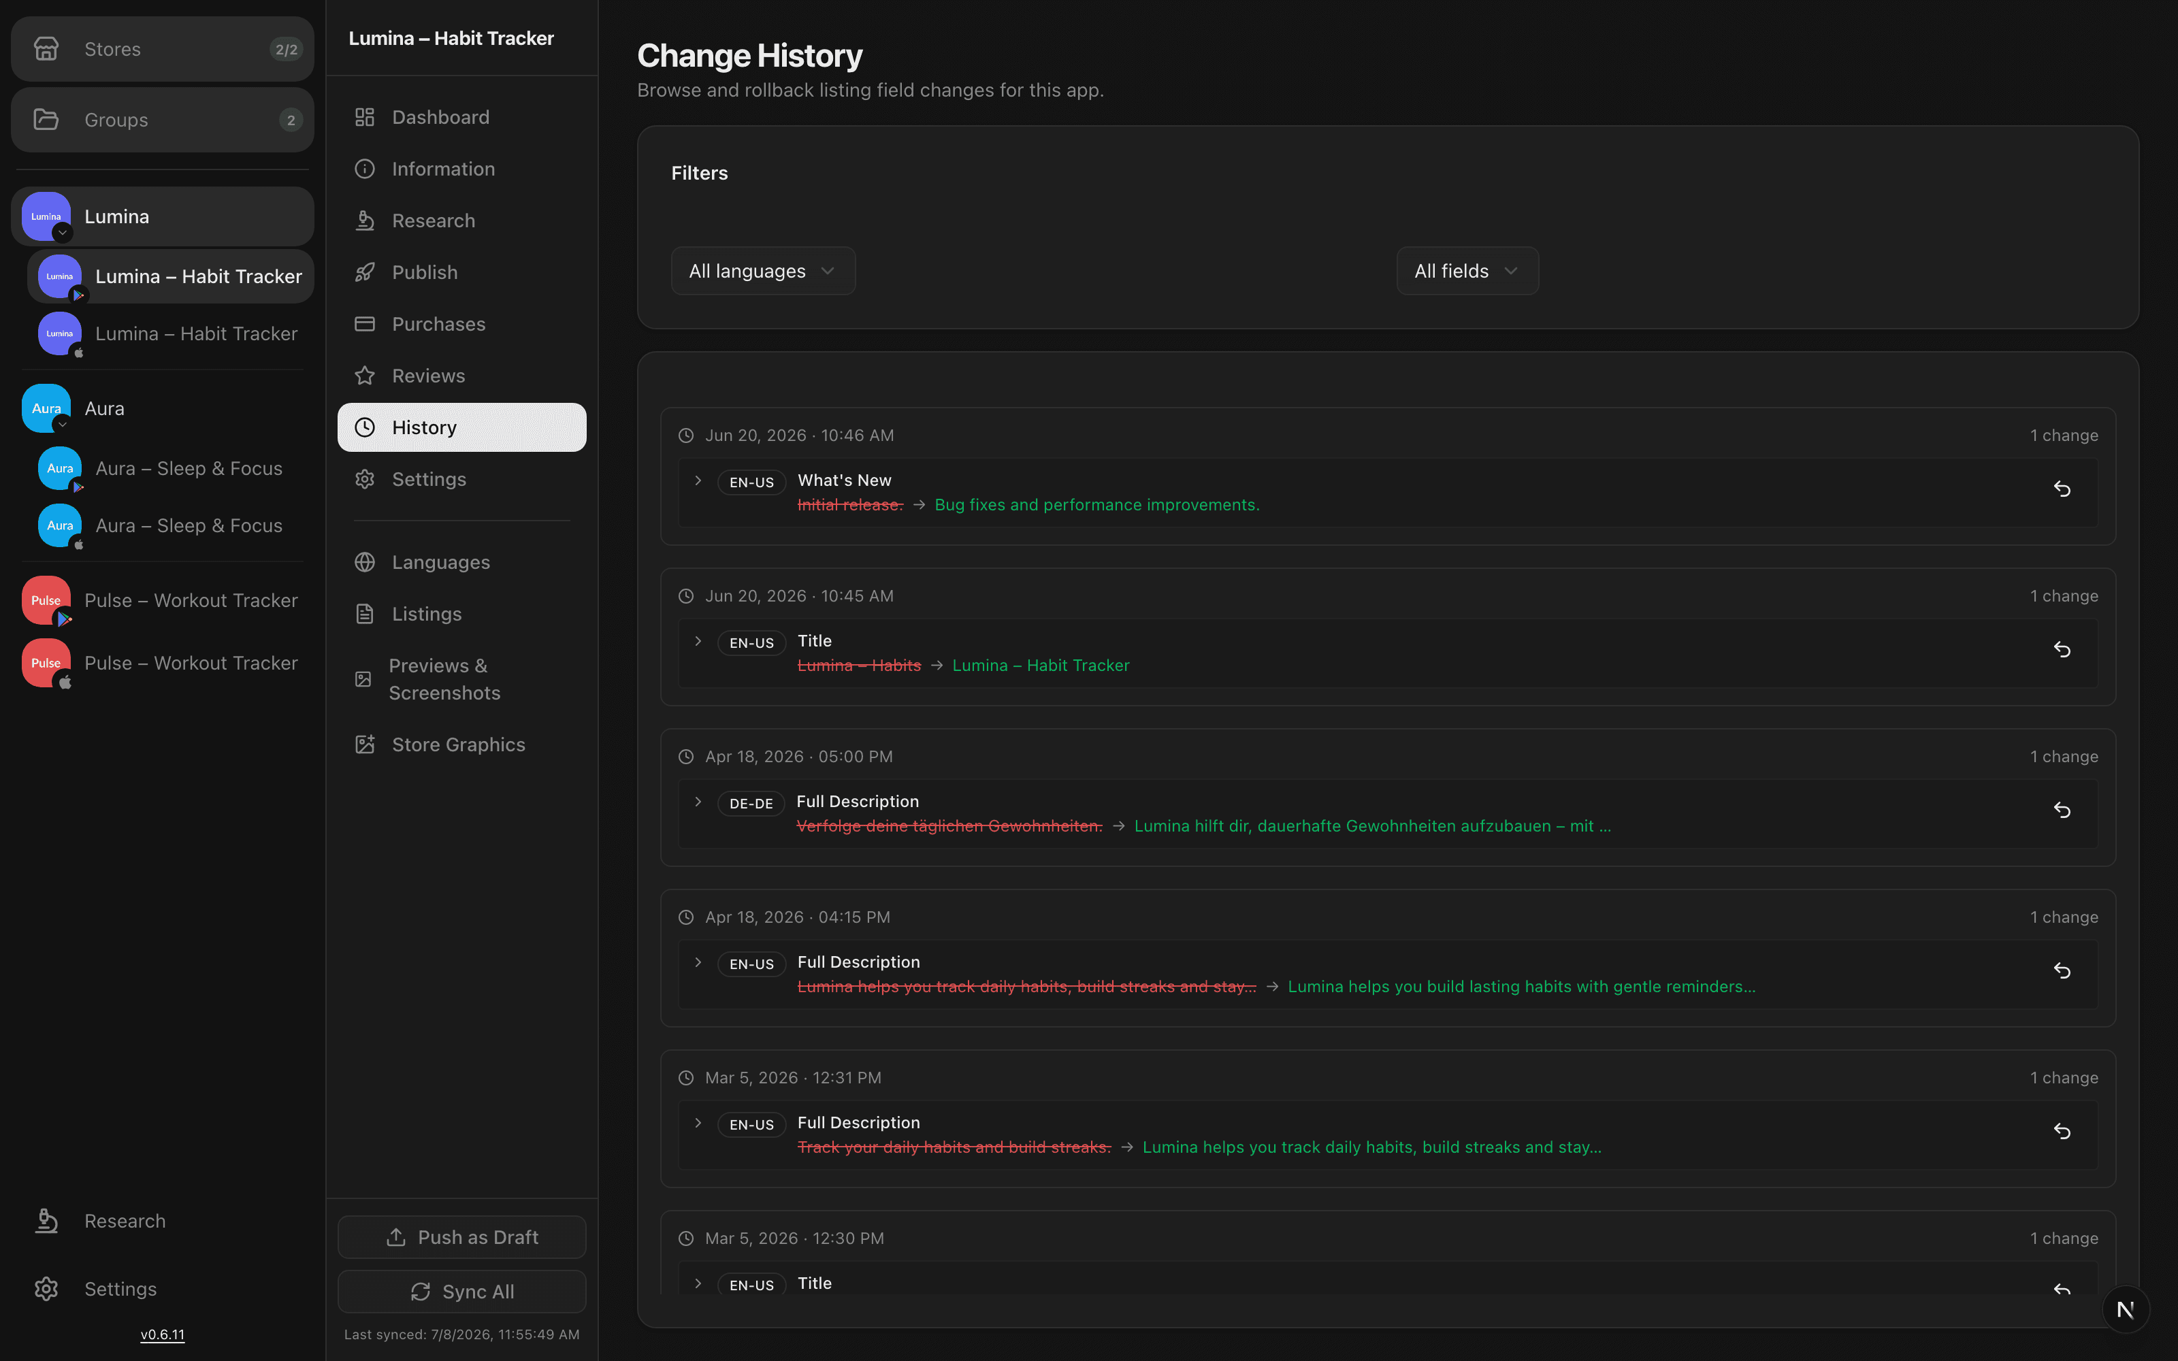Viewport: 2178px width, 1361px height.
Task: Click the Mar 5, 2026 · 12:31 PM timestamp
Action: tap(793, 1077)
